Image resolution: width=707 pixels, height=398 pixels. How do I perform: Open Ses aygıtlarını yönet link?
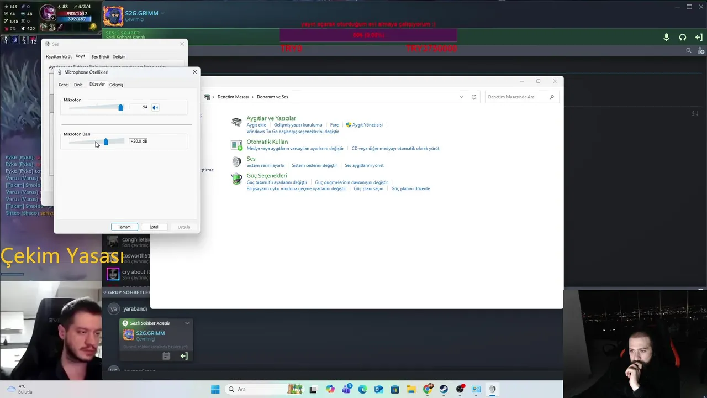(364, 165)
